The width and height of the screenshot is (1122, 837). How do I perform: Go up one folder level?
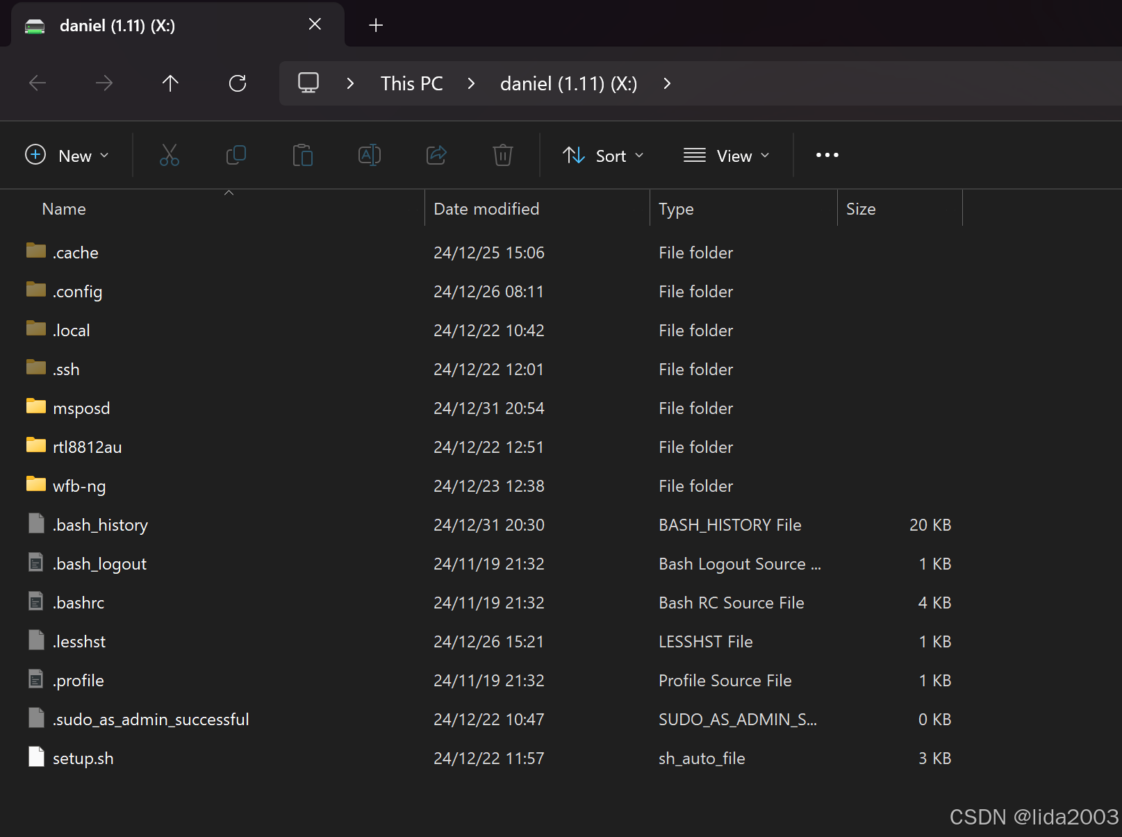pos(170,83)
